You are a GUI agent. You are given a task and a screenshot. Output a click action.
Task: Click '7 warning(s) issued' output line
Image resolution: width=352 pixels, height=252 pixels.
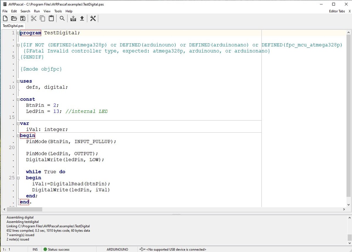coord(21,235)
